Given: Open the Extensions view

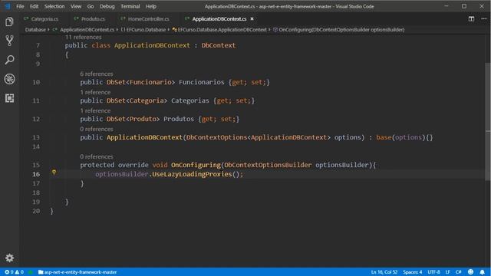Looking at the screenshot, I should pos(9,98).
